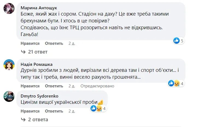
Task: Click the reply arrow icon beside '2 ответа'
Action: [23, 120]
